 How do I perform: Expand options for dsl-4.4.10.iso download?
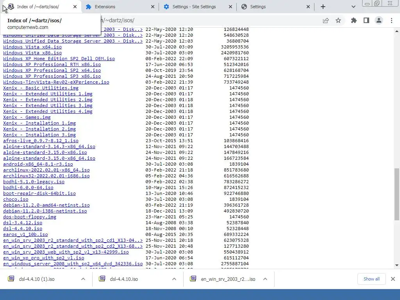tap(174, 279)
